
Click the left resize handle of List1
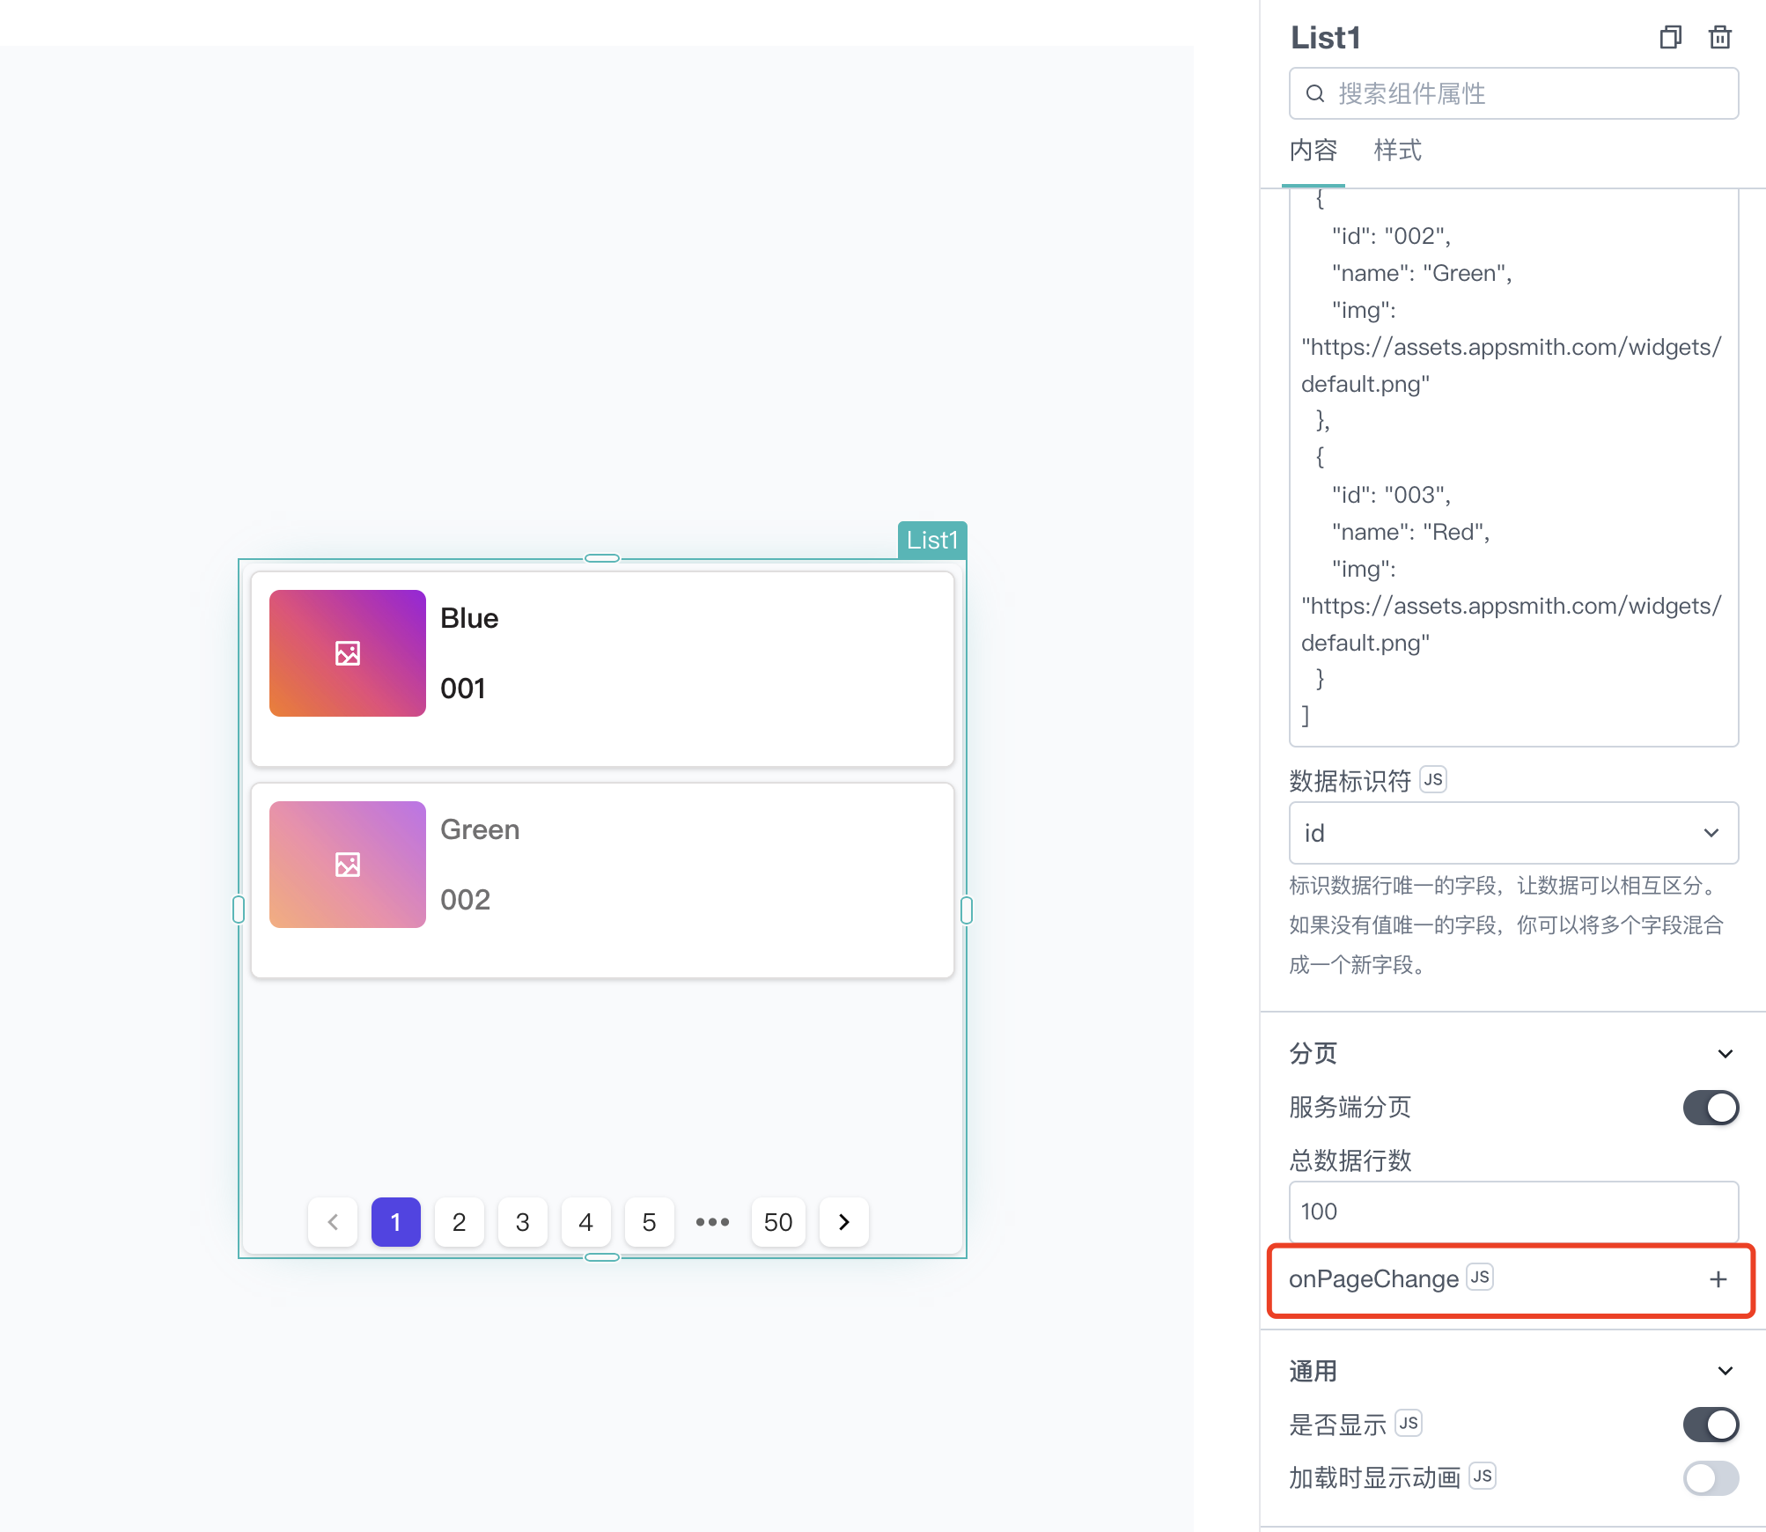coord(239,910)
